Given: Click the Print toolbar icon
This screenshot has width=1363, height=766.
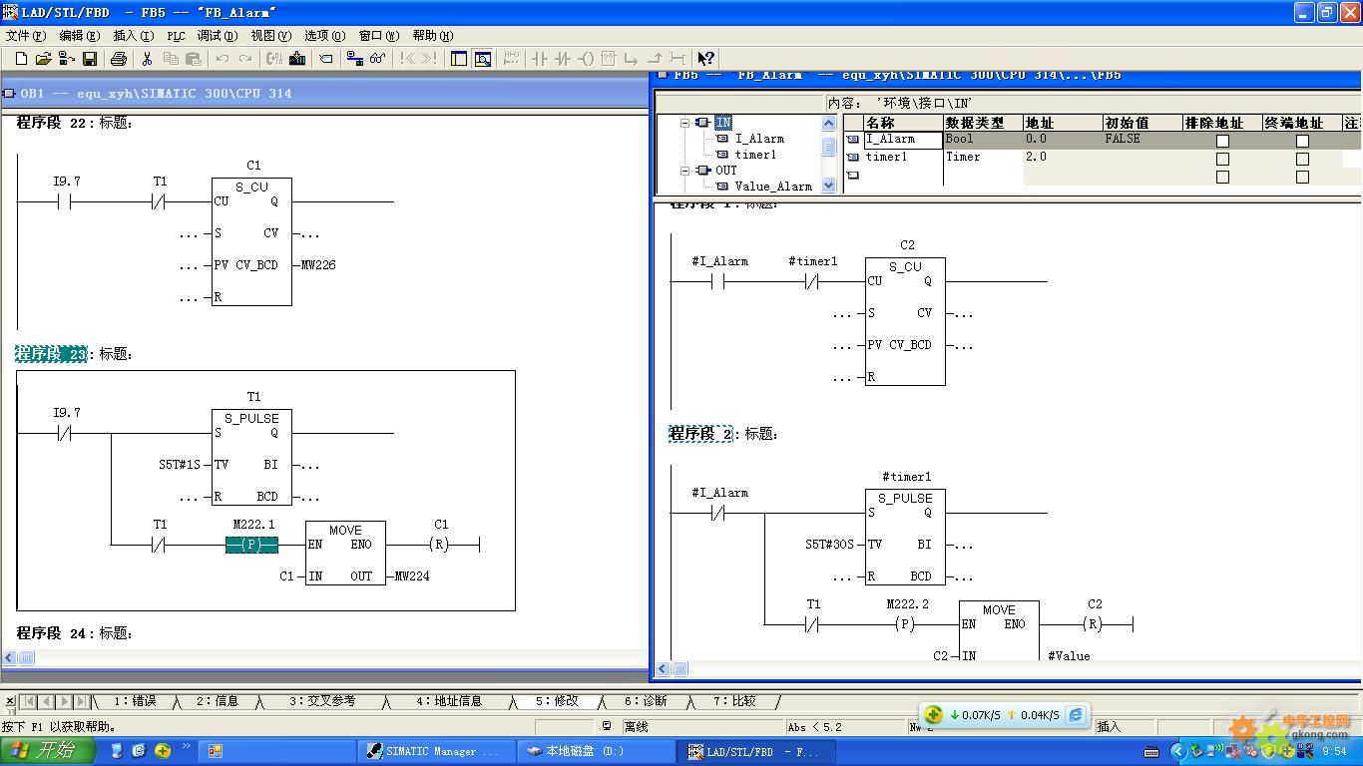Looking at the screenshot, I should [119, 59].
